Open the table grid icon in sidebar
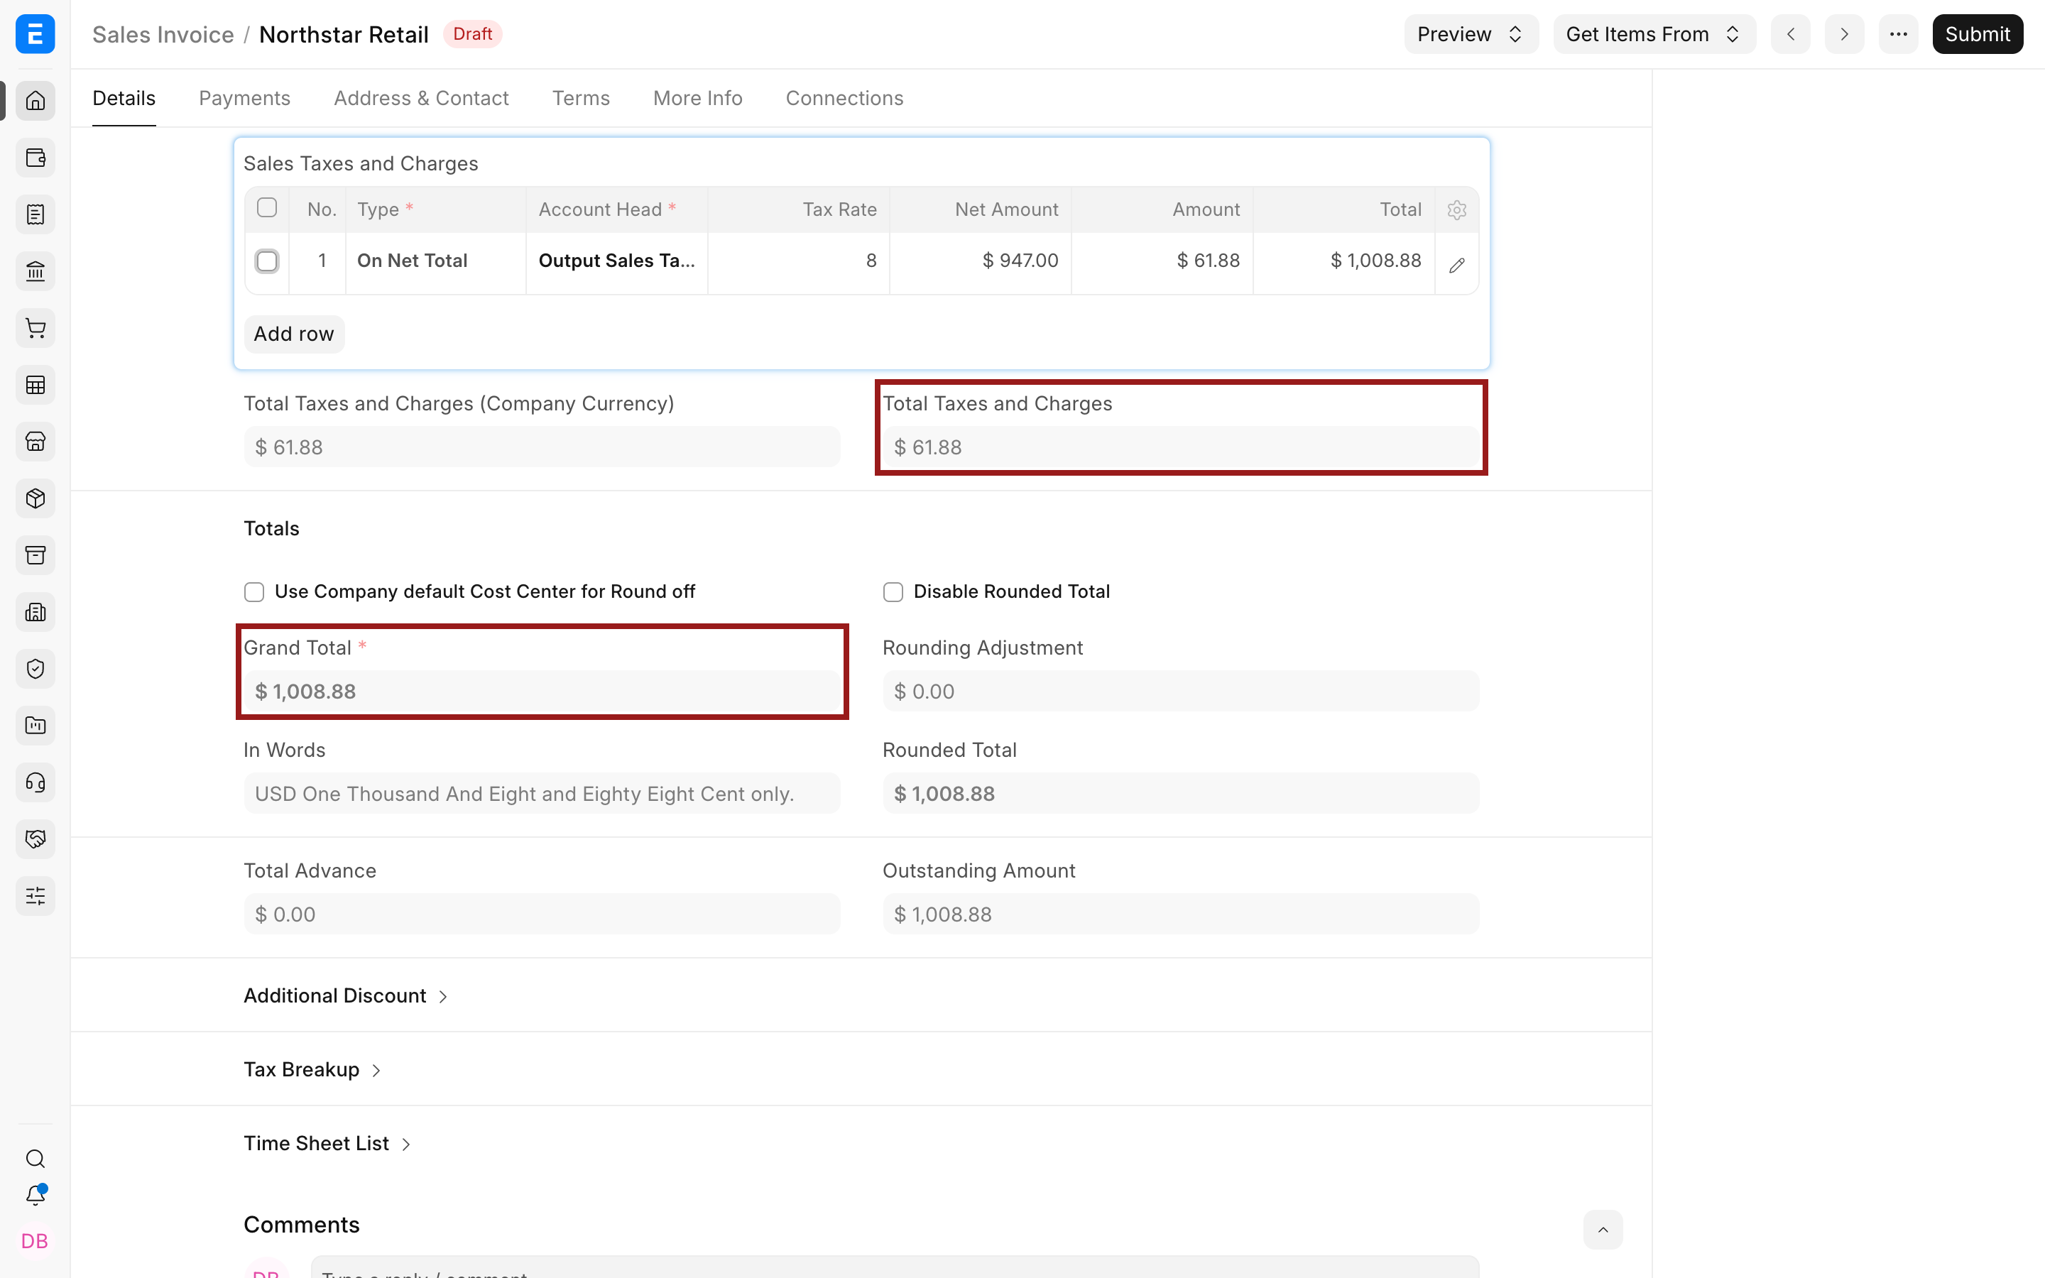2045x1278 pixels. click(36, 385)
